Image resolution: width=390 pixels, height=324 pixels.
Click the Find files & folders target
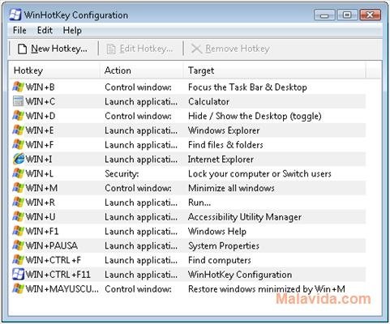pyautogui.click(x=225, y=145)
